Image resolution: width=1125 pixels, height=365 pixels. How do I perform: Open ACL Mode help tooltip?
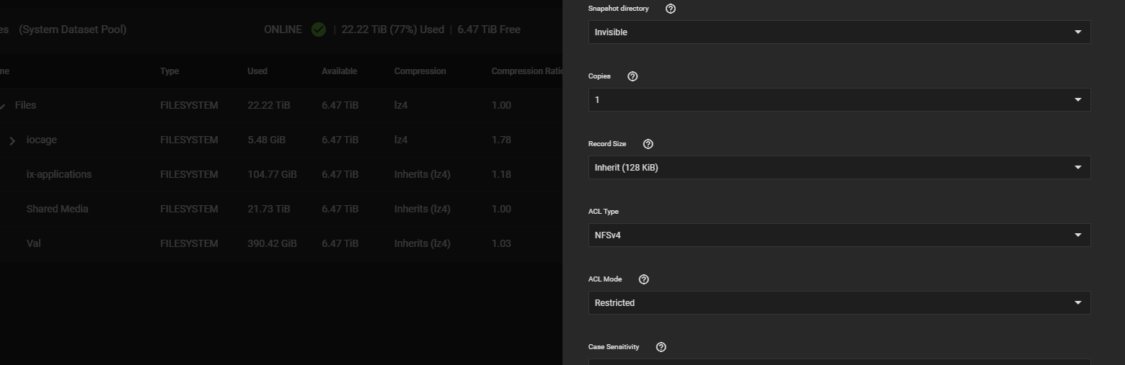pos(644,279)
